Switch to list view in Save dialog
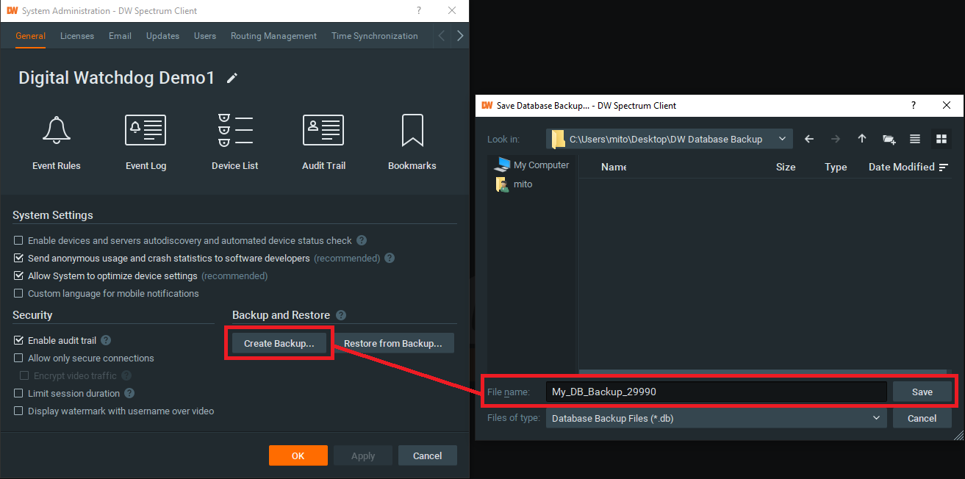This screenshot has height=479, width=965. point(915,139)
